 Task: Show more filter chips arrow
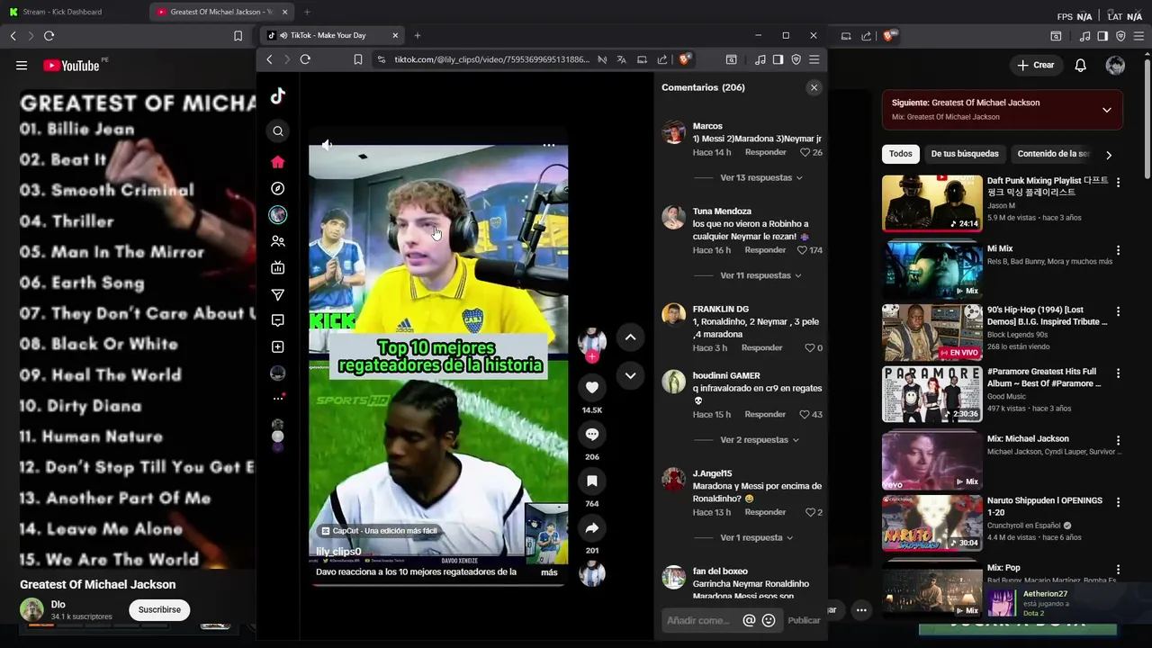pos(1109,155)
